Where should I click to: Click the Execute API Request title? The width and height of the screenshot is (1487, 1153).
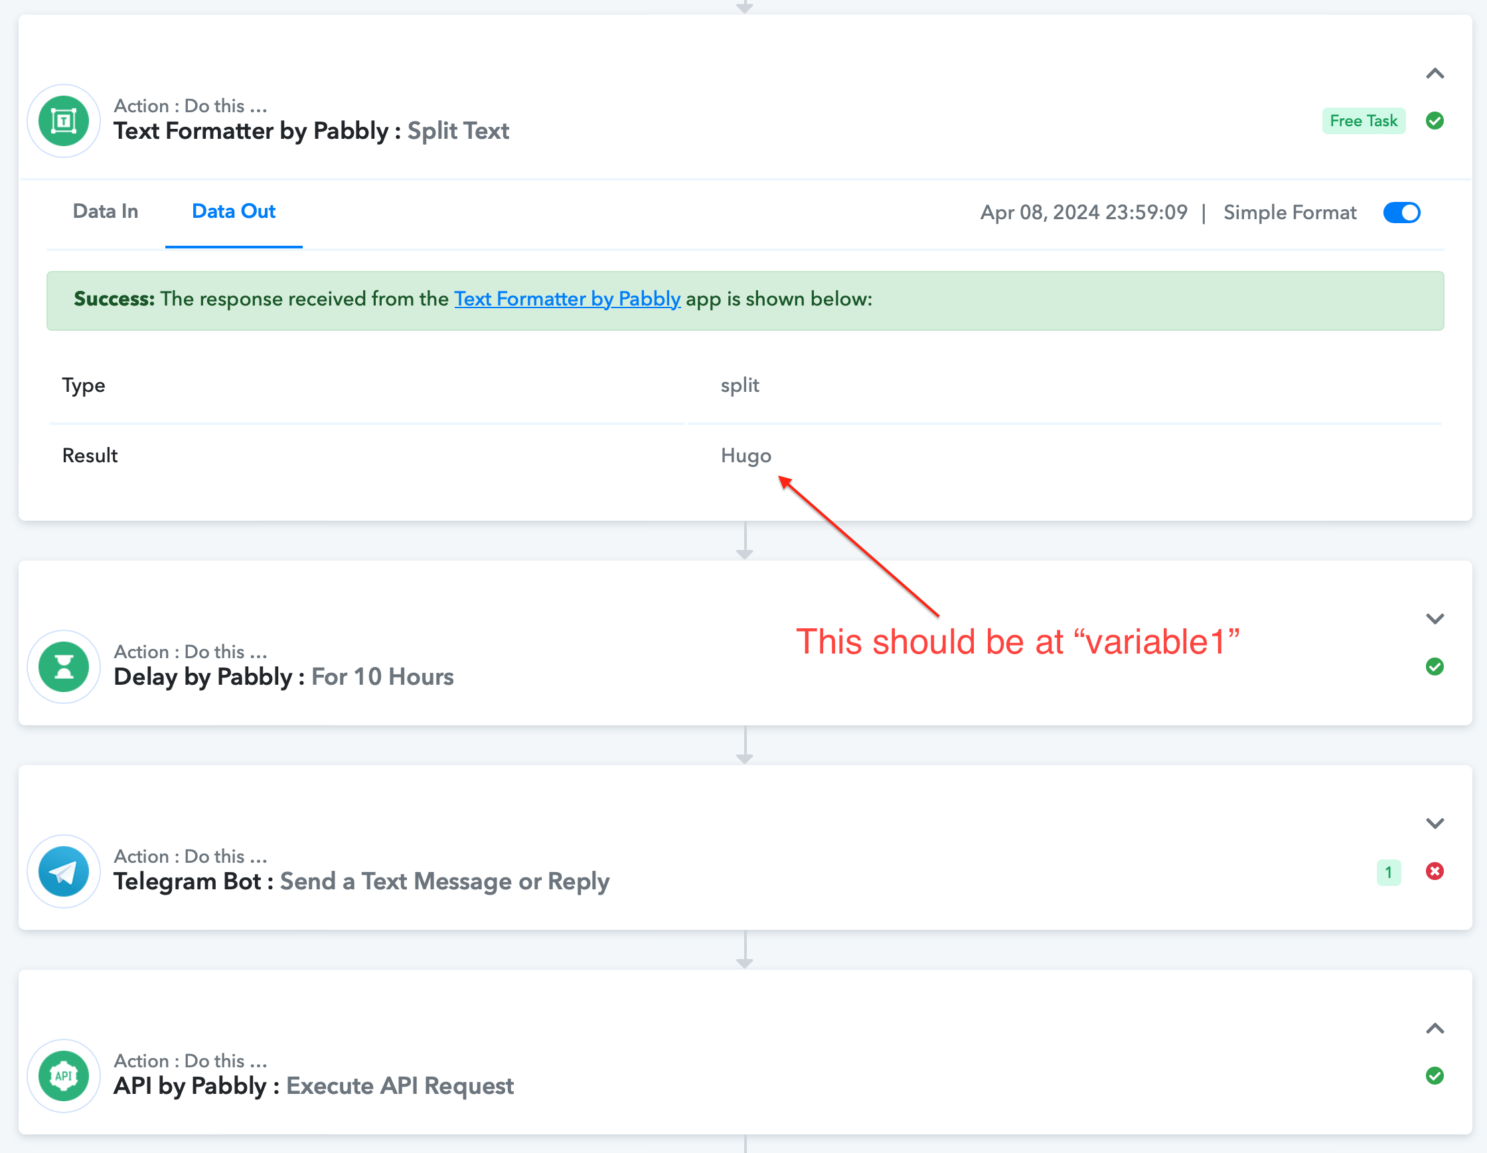[313, 1085]
